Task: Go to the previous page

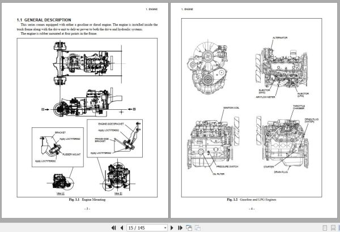Action: [x=122, y=228]
